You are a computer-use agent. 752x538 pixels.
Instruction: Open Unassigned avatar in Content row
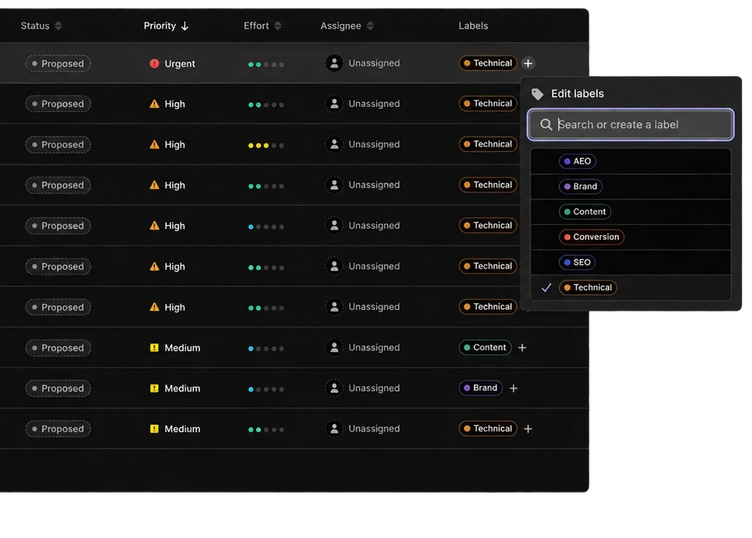point(334,348)
